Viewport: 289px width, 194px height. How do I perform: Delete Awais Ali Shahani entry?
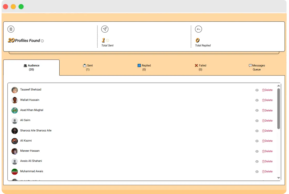point(267,161)
